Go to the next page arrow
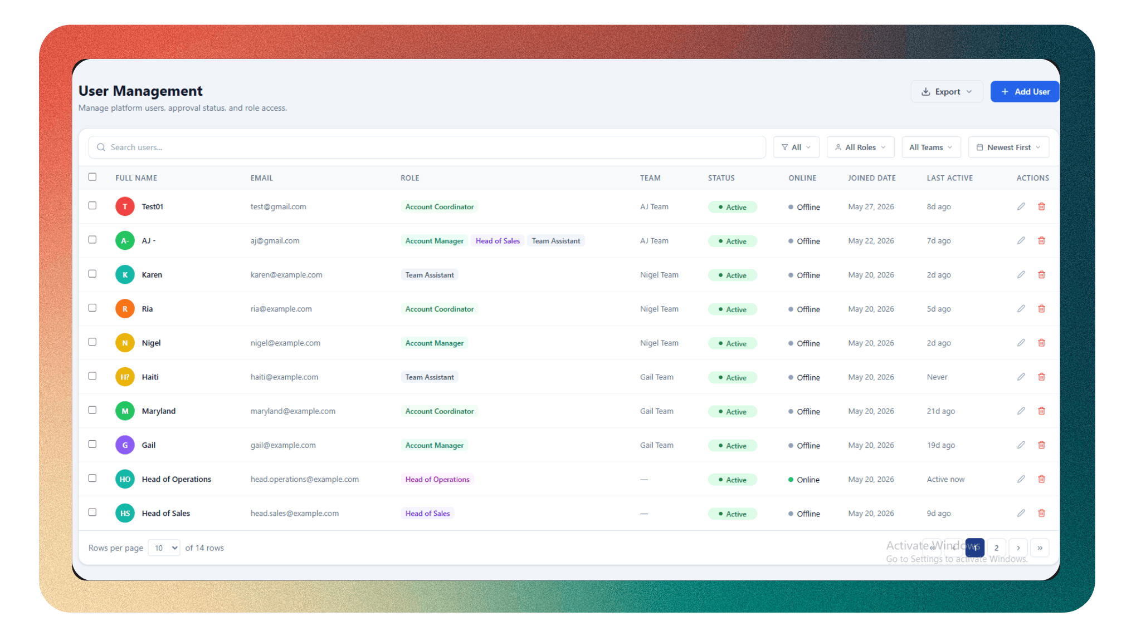The height and width of the screenshot is (641, 1141). [1018, 548]
